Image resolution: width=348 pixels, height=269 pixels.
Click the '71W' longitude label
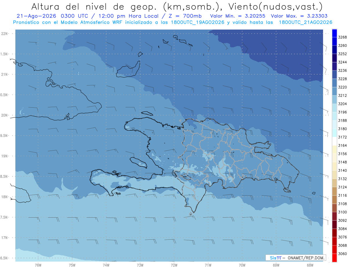208,265
